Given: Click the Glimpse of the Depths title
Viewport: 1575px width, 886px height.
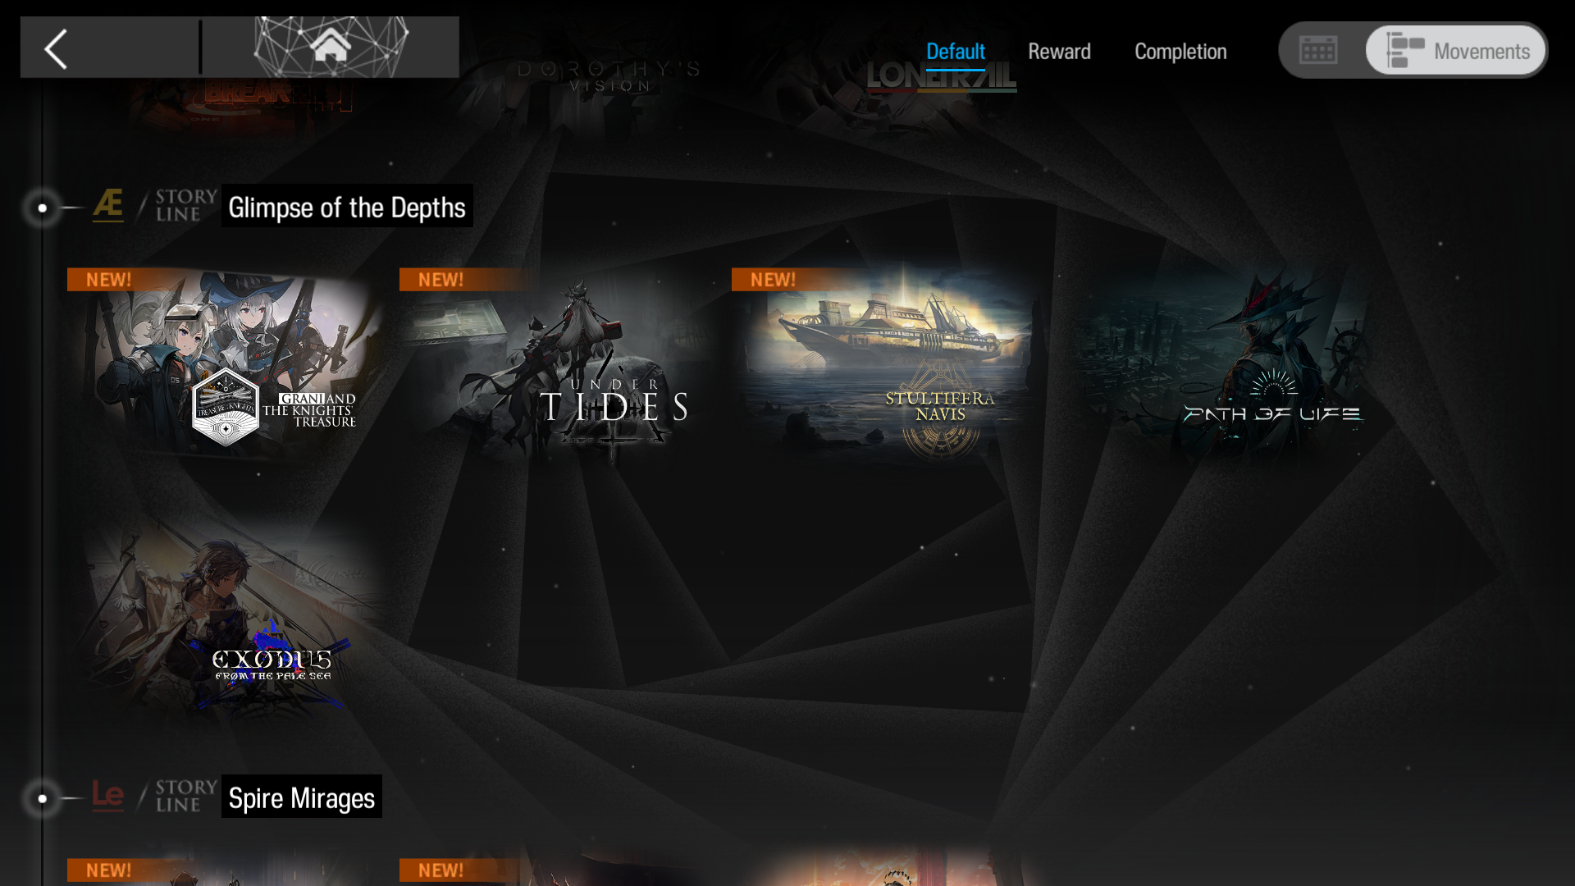Looking at the screenshot, I should pyautogui.click(x=347, y=208).
